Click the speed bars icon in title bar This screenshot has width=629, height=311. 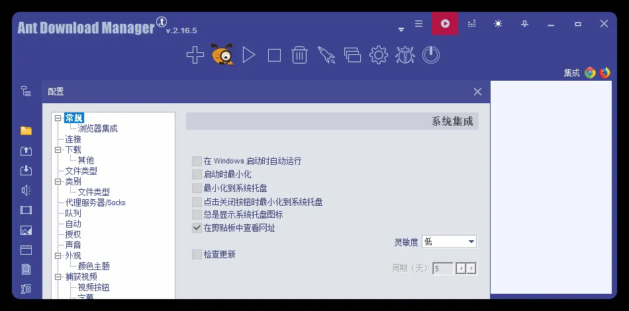(471, 24)
